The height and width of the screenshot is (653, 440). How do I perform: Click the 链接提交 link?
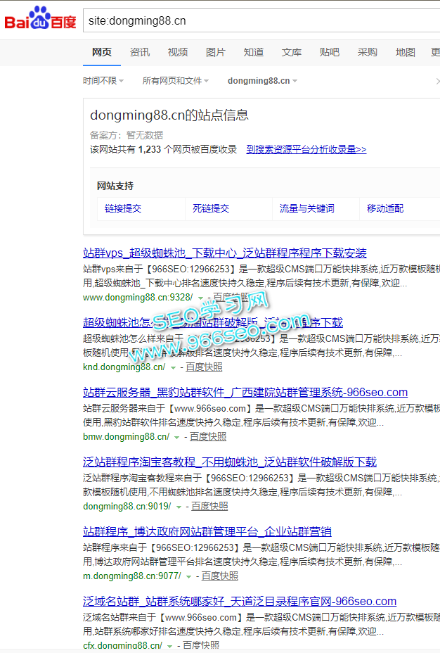(123, 209)
